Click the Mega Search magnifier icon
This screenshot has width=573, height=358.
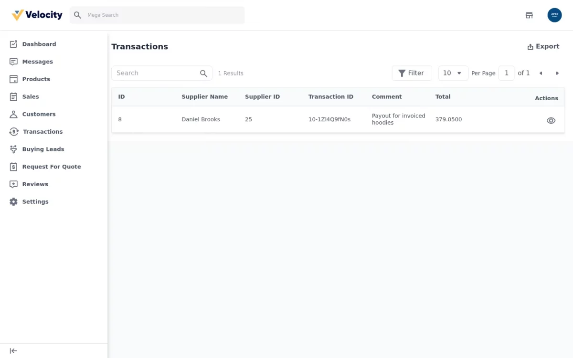pyautogui.click(x=77, y=15)
